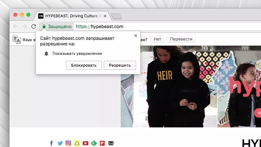Click the hypebeast.com URL in address bar
Viewport: 261px width, 147px height.
100,26
